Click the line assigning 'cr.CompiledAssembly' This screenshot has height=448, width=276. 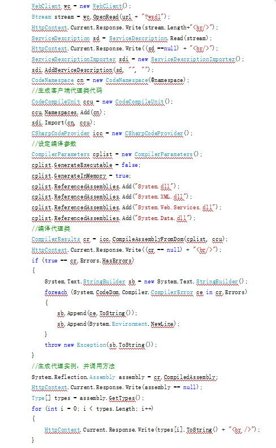click(125, 377)
